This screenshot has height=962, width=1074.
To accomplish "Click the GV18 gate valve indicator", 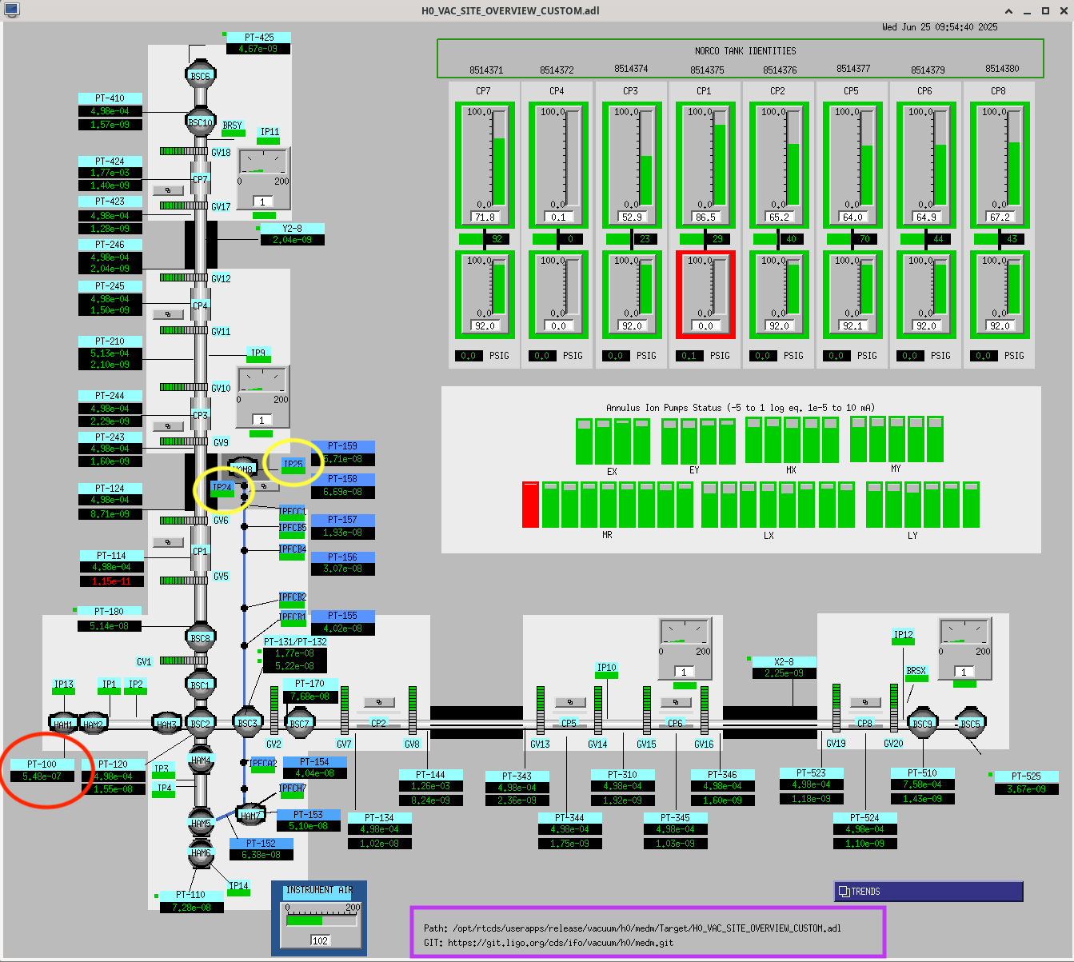I will tap(184, 151).
